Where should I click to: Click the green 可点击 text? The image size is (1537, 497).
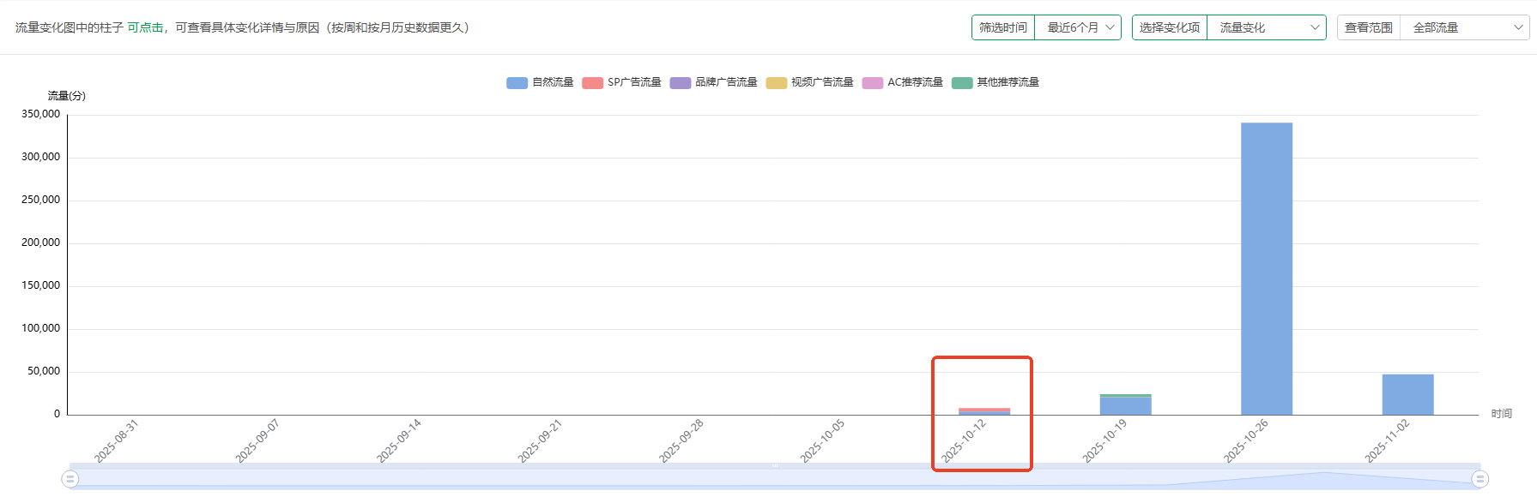click(x=145, y=27)
